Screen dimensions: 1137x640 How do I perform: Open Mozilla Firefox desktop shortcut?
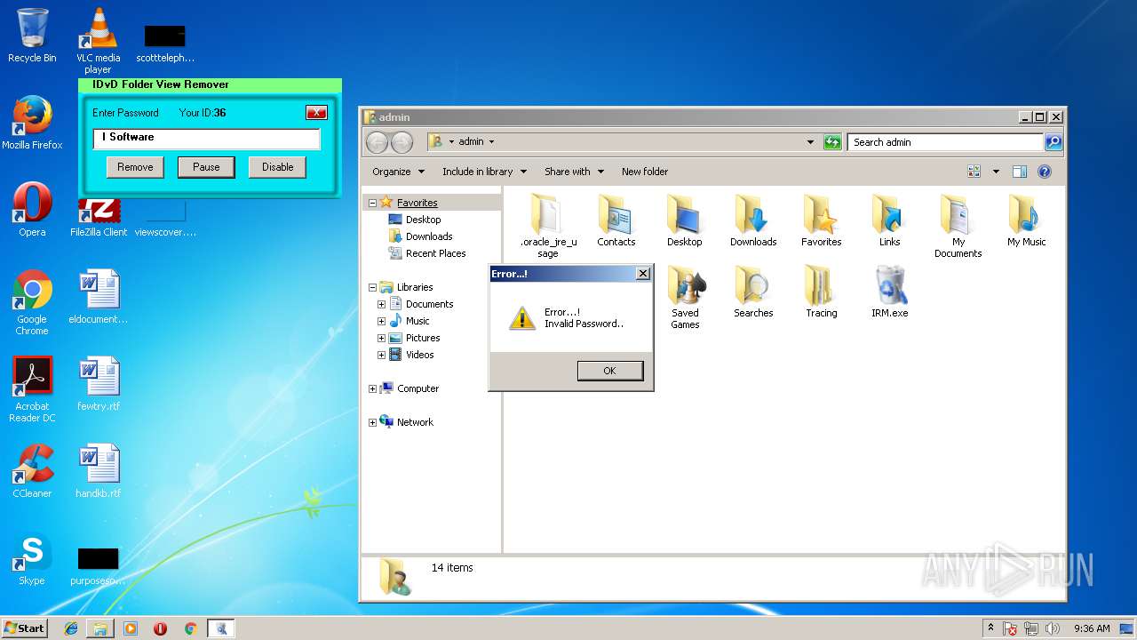(x=32, y=123)
